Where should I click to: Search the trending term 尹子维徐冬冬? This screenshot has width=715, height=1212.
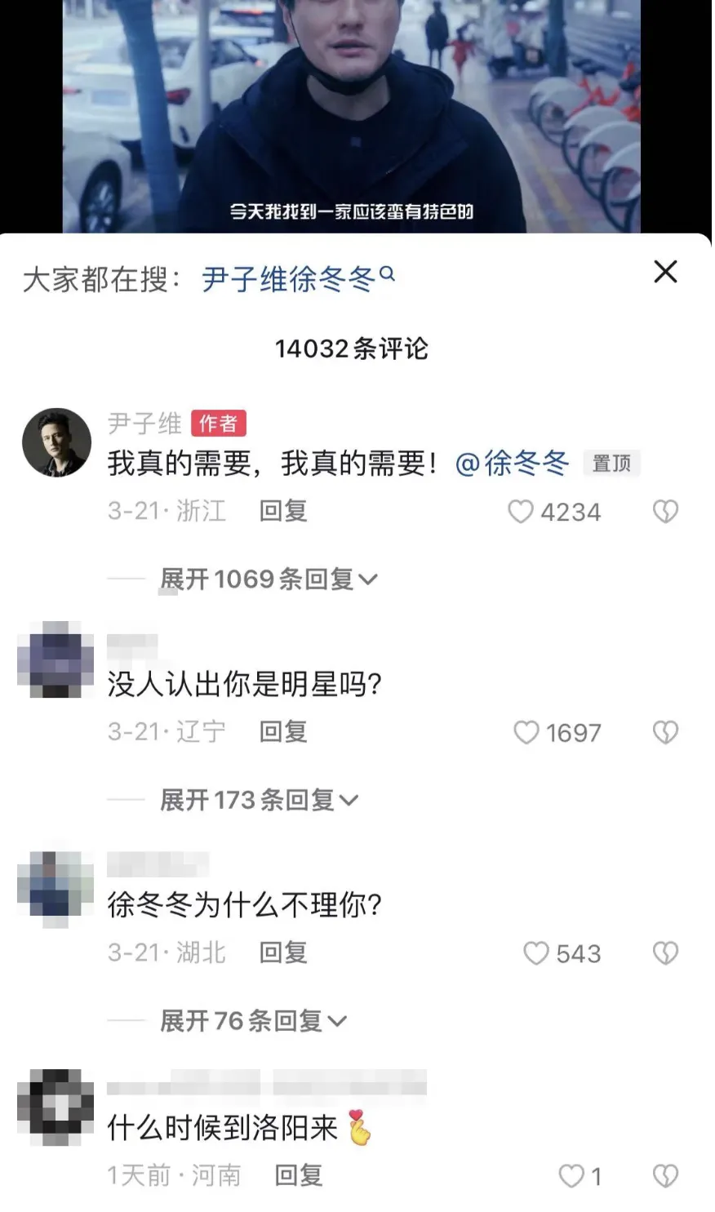(x=288, y=279)
